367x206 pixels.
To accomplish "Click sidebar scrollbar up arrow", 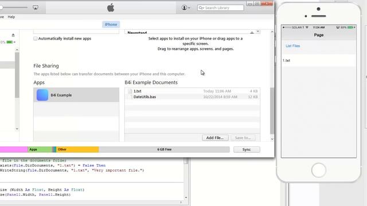I will [x=17, y=50].
